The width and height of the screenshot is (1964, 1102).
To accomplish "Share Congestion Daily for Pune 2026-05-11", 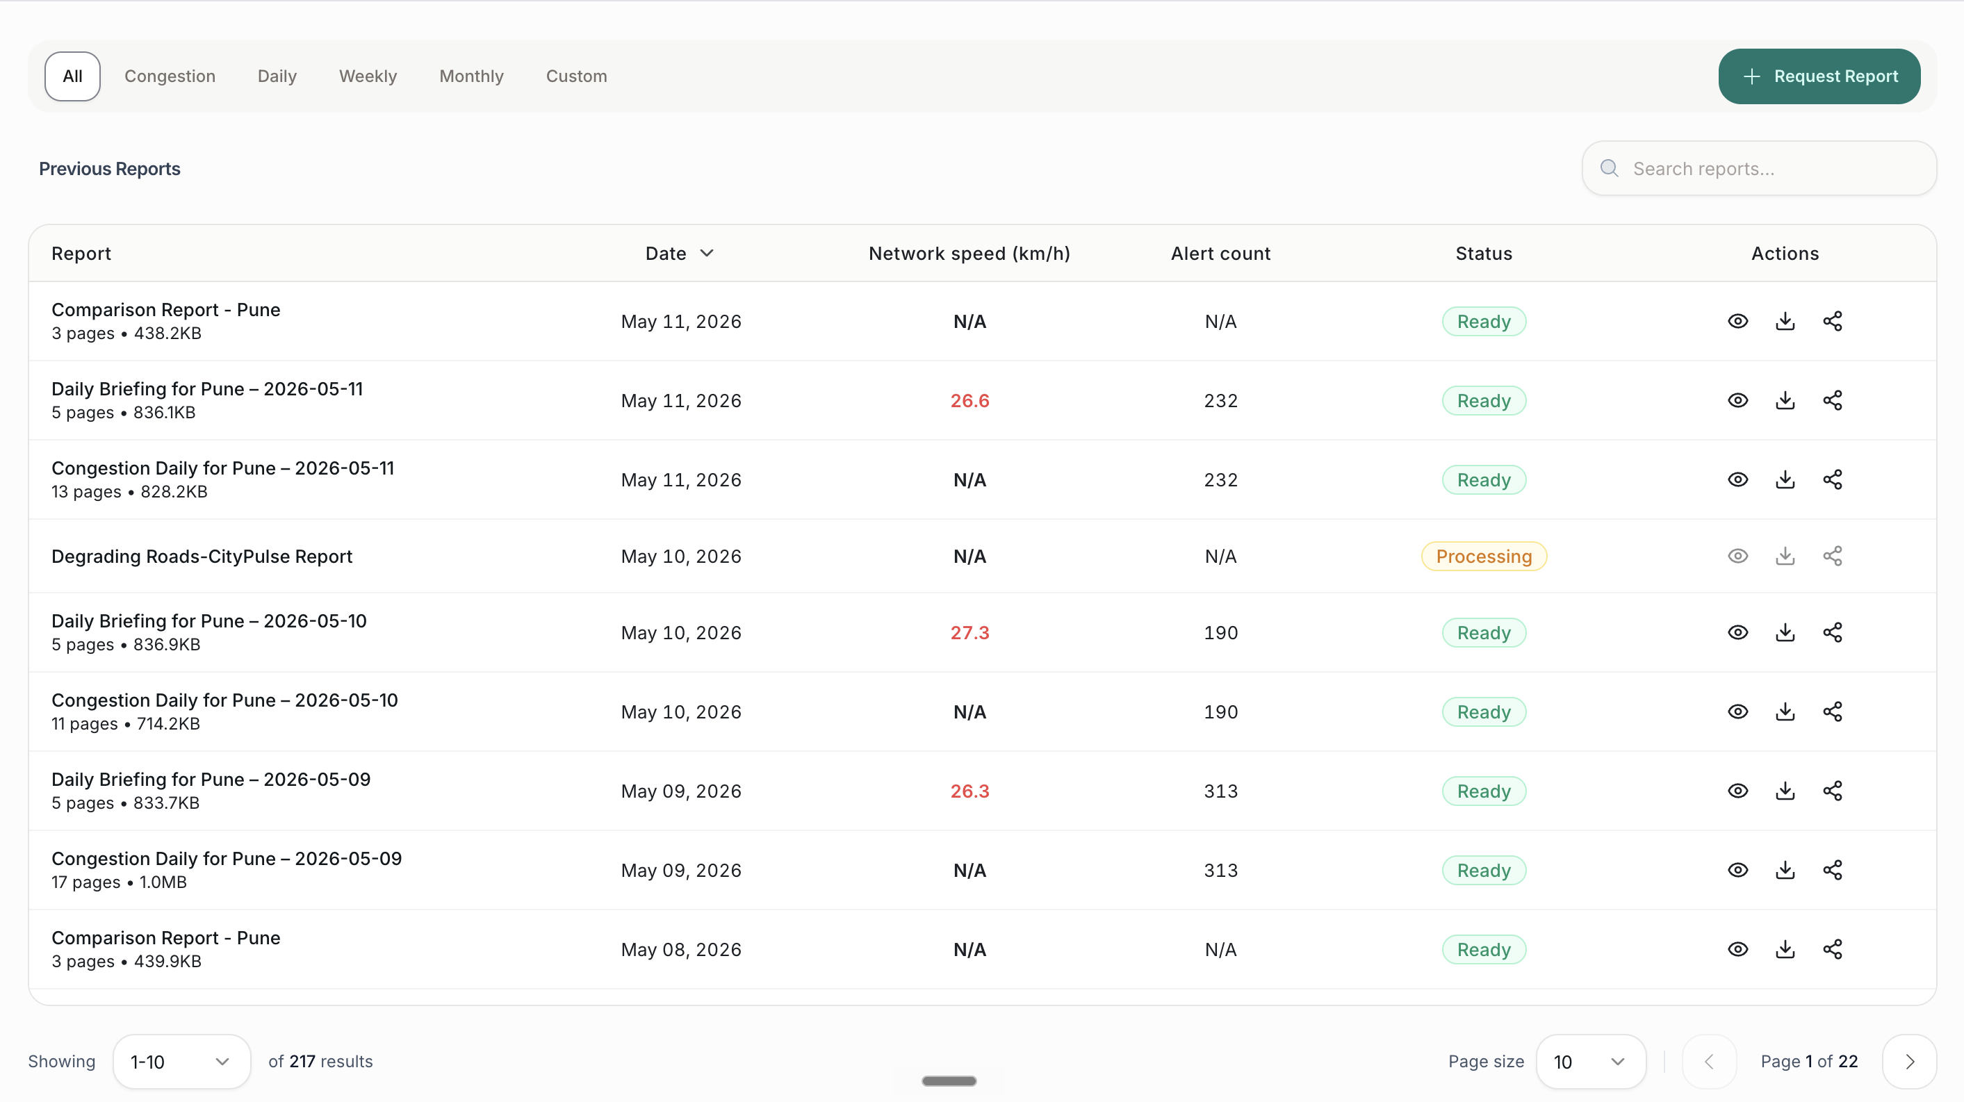I will click(x=1832, y=479).
